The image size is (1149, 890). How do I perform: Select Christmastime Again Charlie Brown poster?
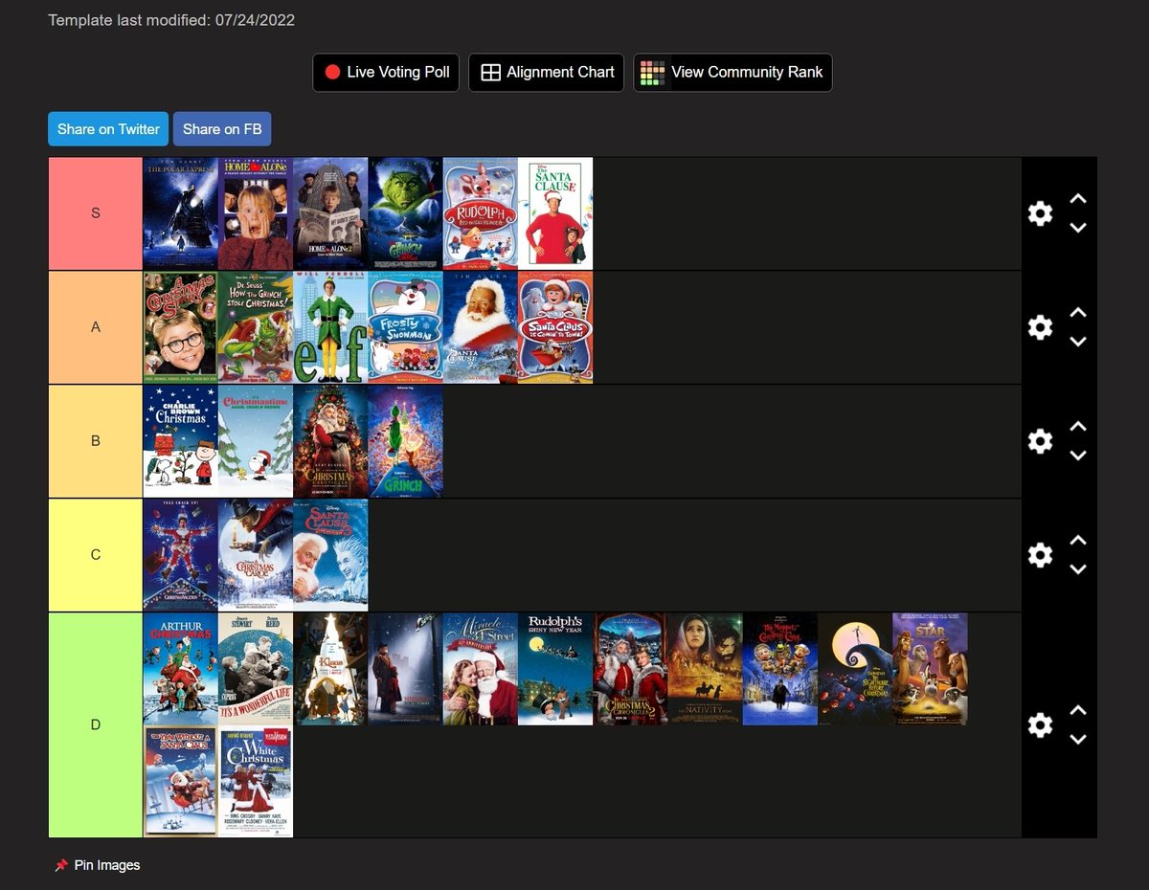pos(256,441)
